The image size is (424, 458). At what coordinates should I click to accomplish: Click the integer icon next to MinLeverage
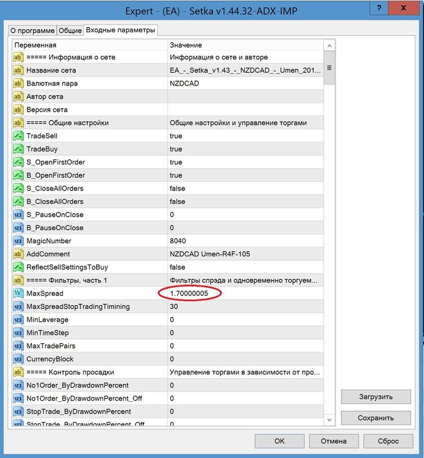click(18, 320)
